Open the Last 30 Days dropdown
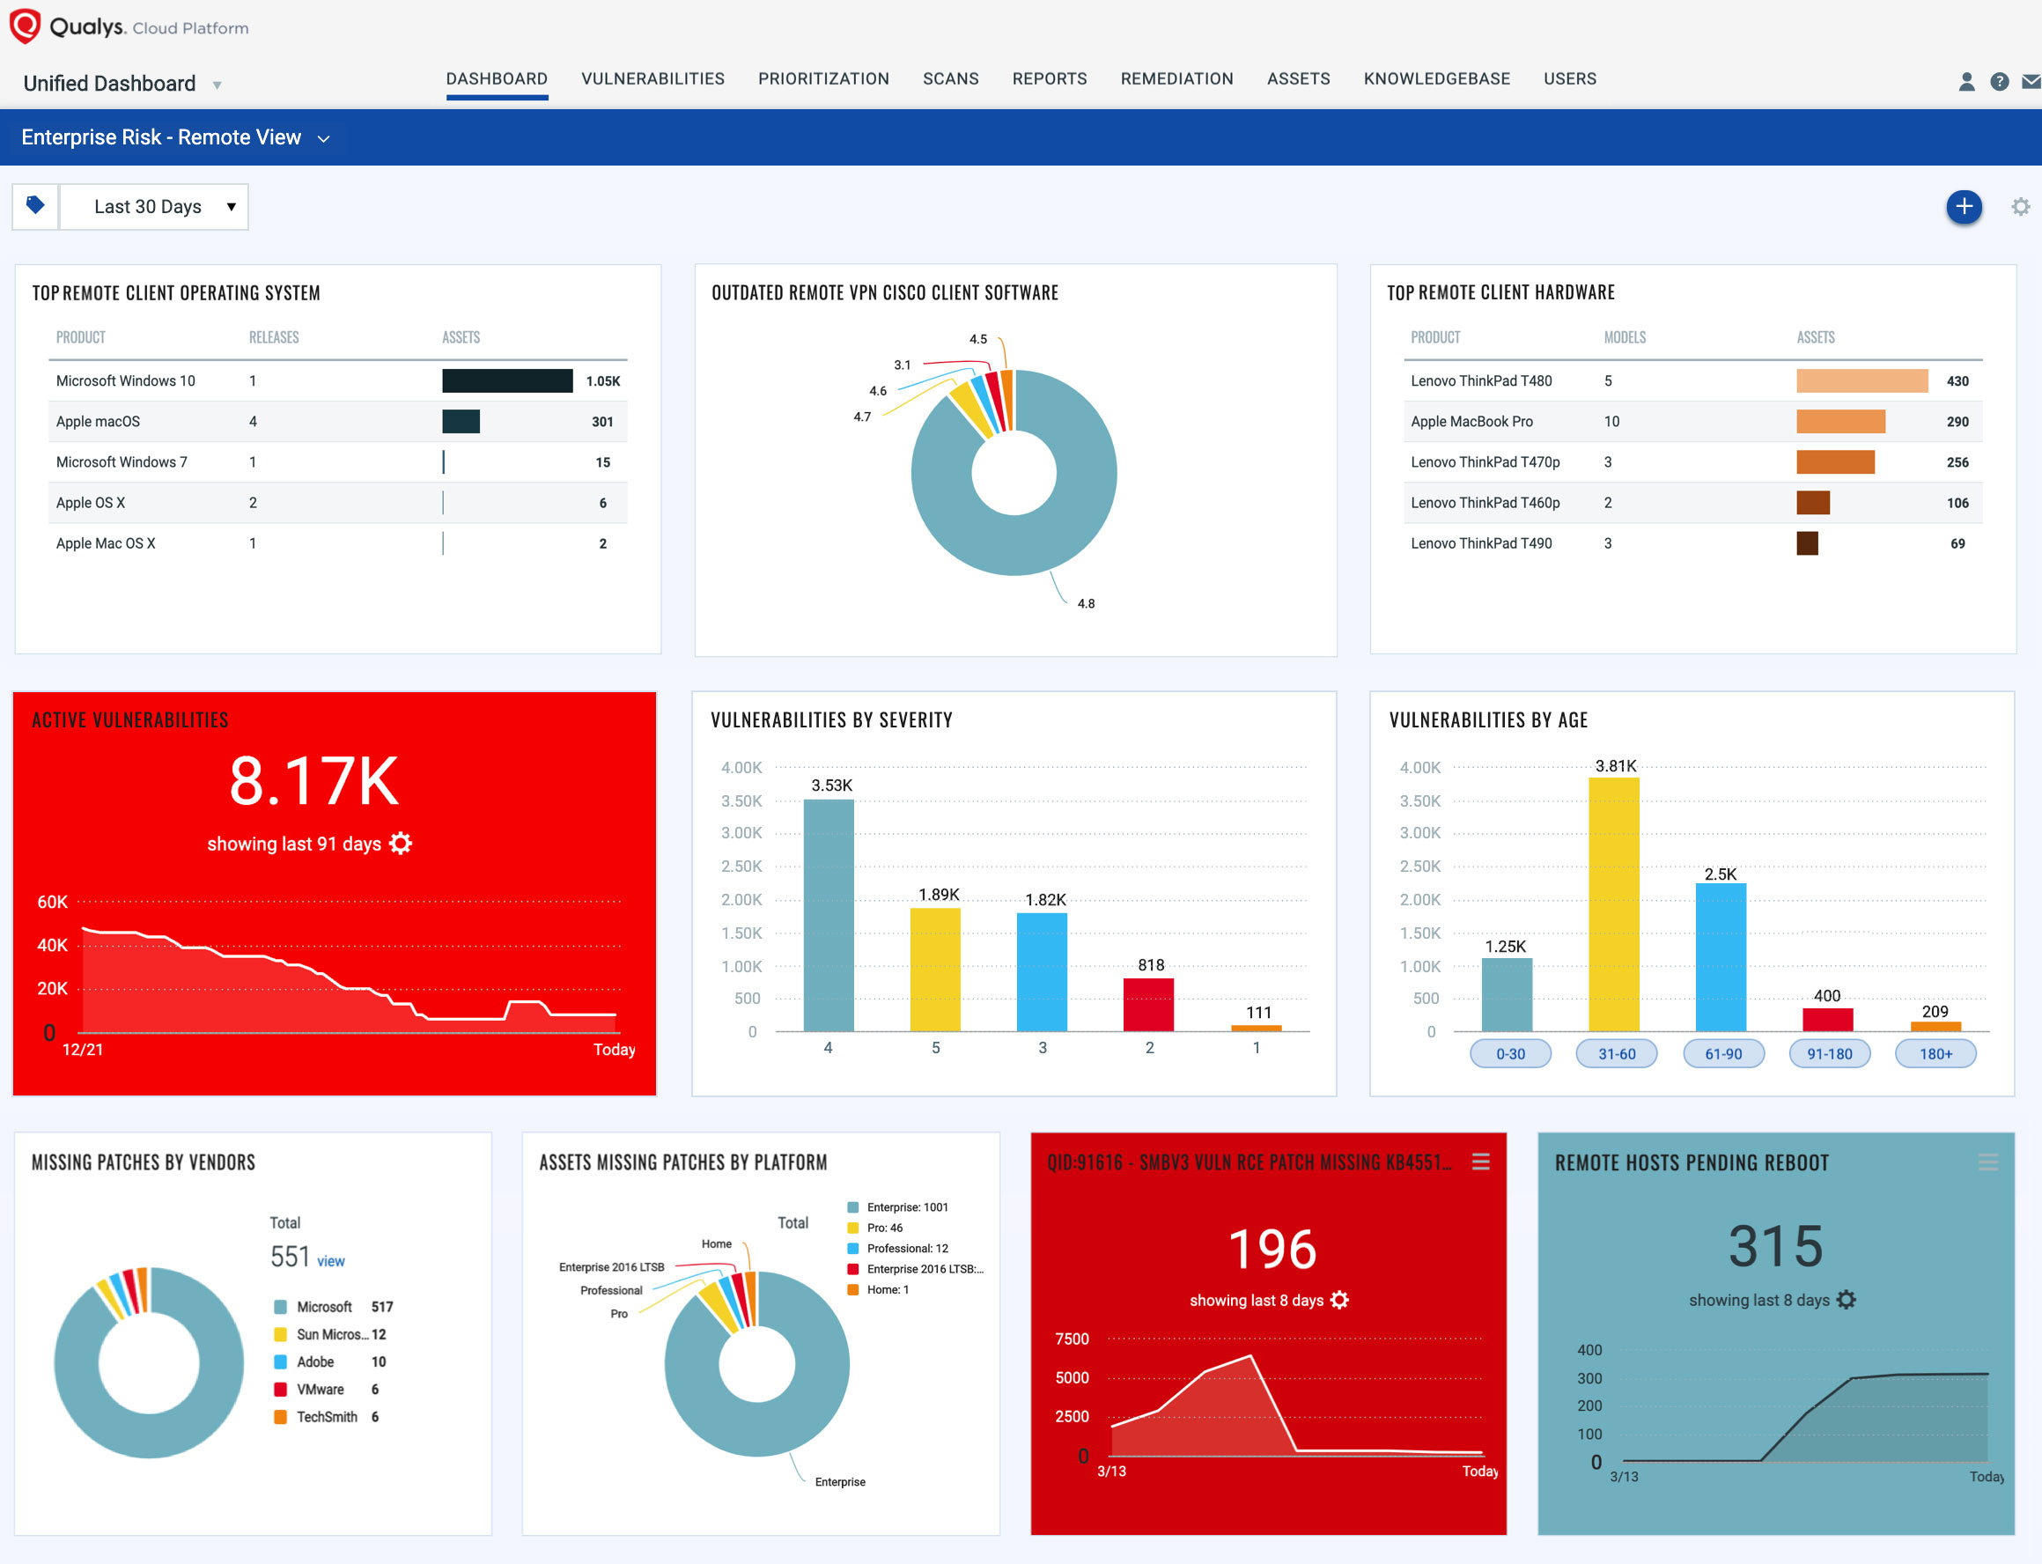The image size is (2042, 1564). (154, 207)
